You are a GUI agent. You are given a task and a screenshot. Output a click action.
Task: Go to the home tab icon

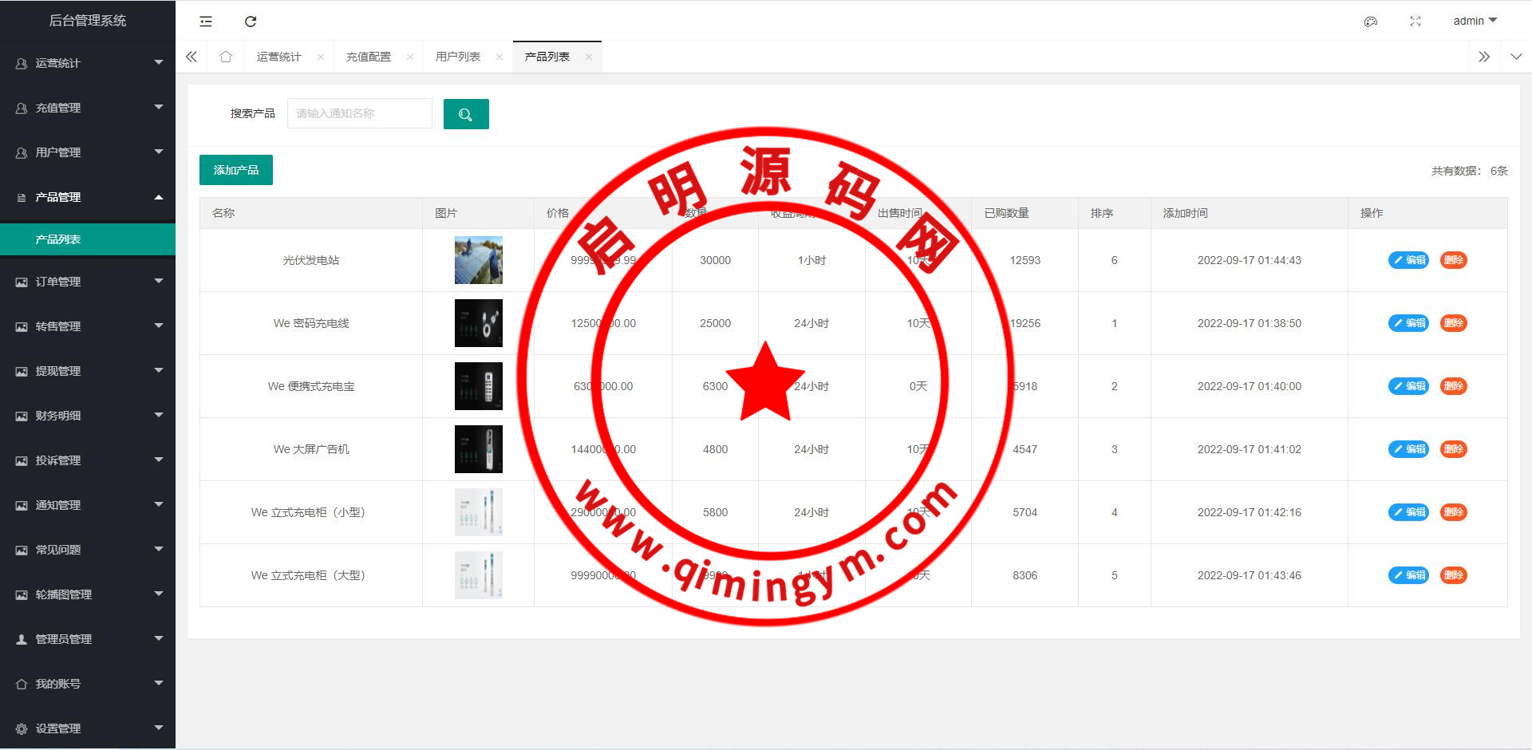[x=226, y=57]
